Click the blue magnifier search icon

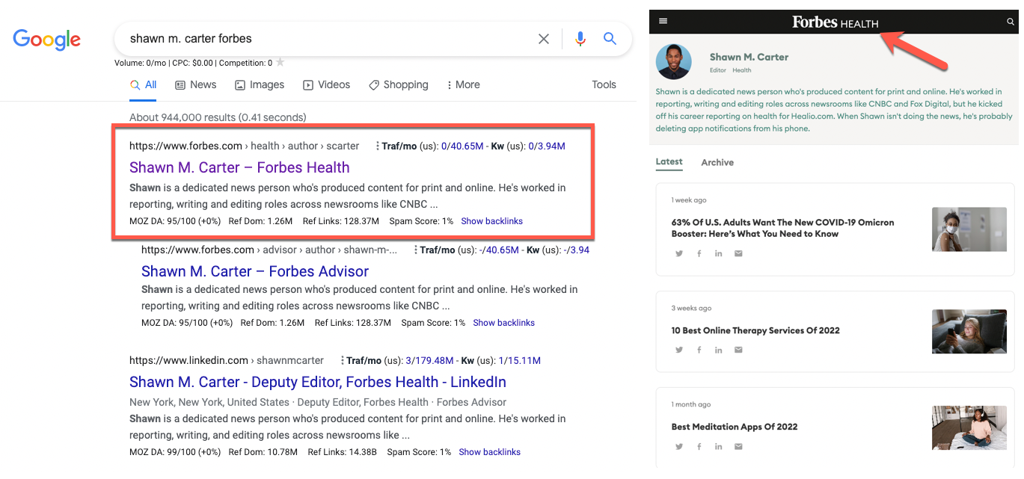tap(610, 39)
